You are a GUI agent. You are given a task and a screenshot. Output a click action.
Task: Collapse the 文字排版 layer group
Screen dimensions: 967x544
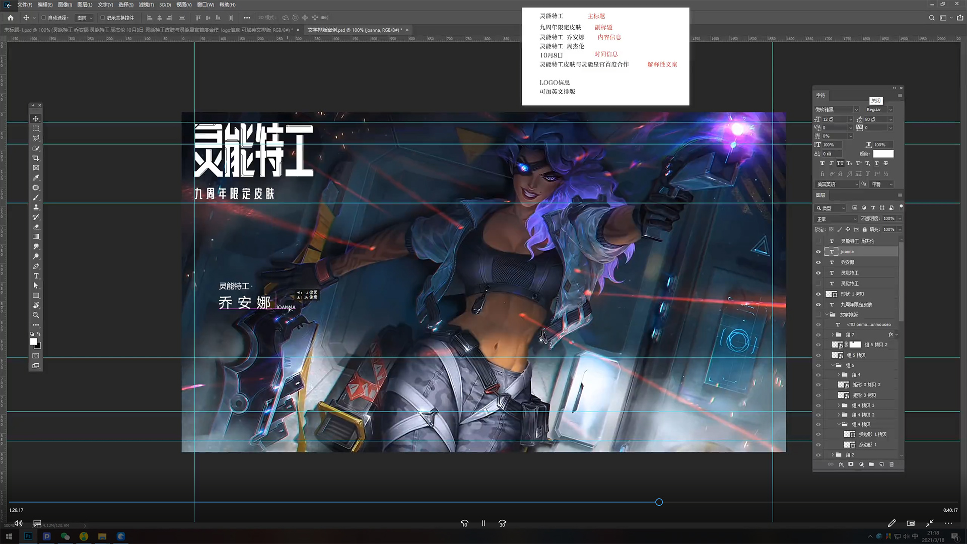(827, 315)
